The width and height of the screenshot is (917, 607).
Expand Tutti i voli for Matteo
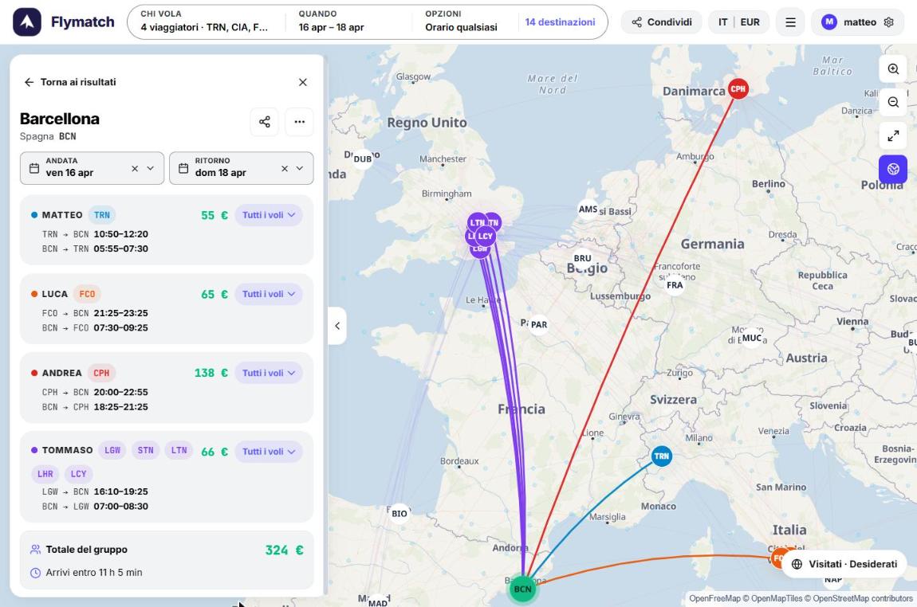[269, 215]
